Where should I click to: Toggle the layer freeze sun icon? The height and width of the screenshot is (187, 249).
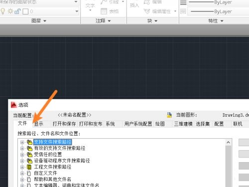[x=10, y=11]
